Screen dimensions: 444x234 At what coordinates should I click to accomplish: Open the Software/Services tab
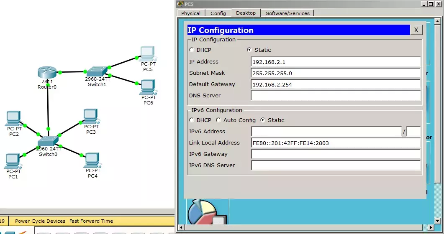(287, 13)
